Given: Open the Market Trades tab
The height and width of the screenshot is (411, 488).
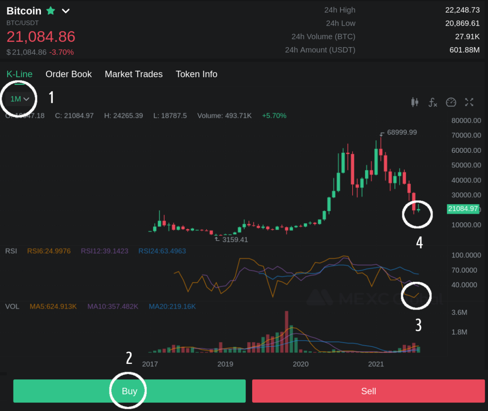Looking at the screenshot, I should 134,74.
